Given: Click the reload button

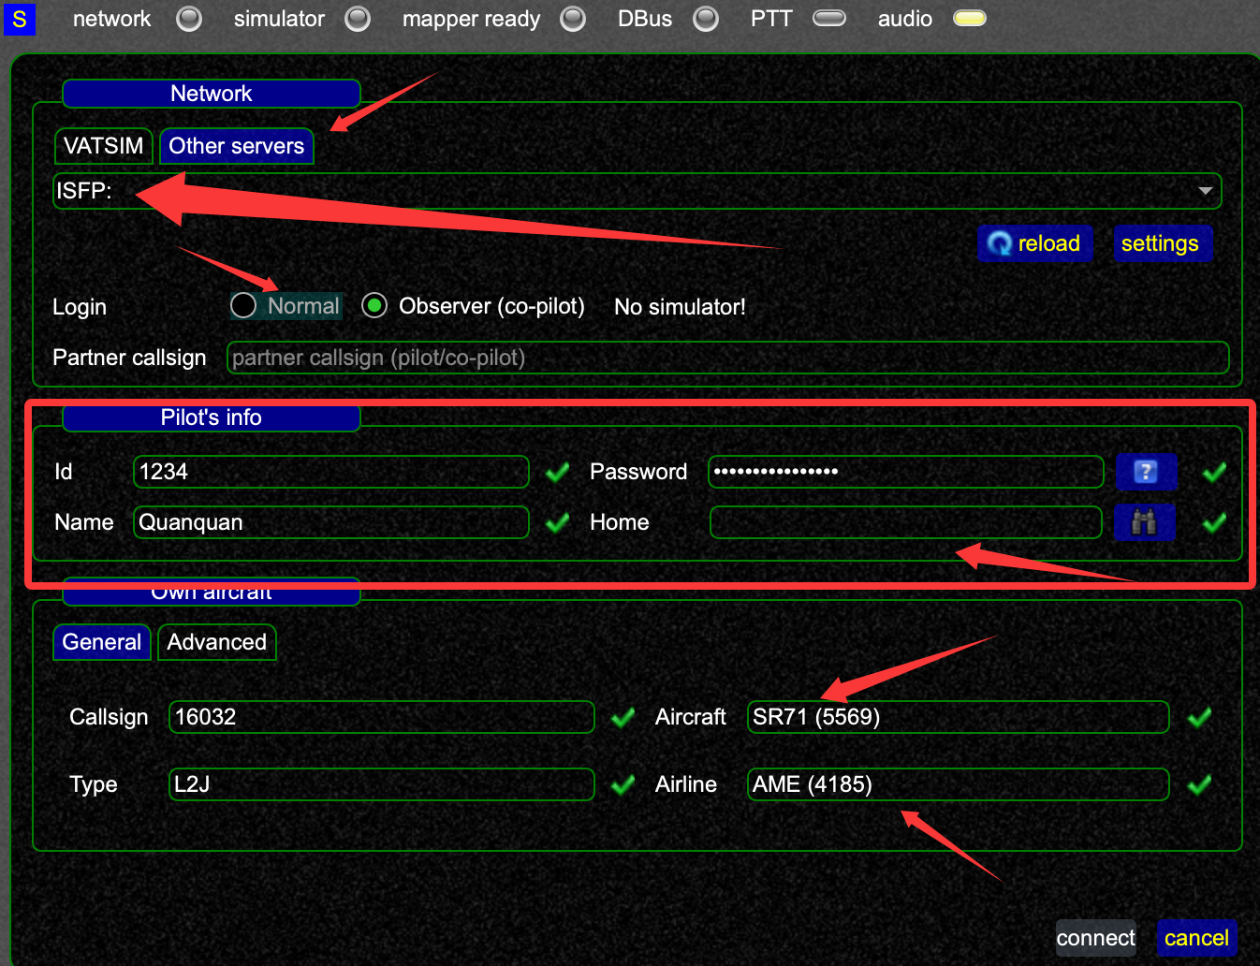Looking at the screenshot, I should [x=1035, y=243].
